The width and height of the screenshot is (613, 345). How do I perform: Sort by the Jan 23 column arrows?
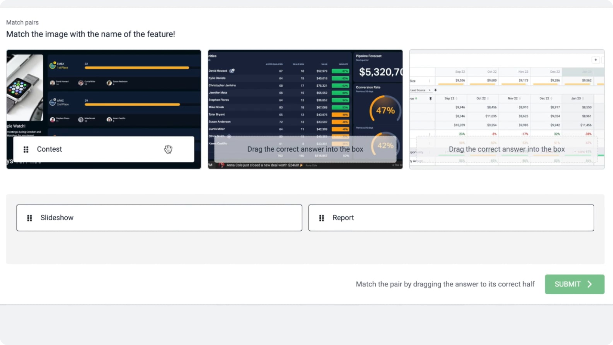[583, 99]
